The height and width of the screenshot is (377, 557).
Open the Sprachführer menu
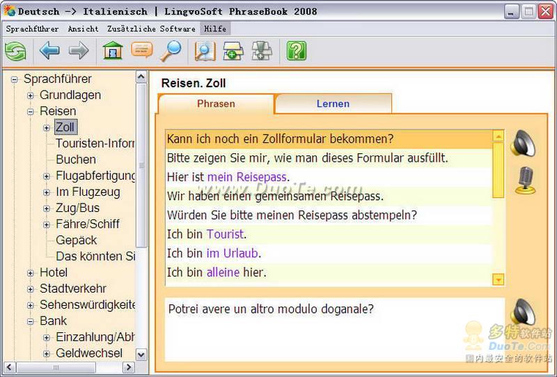32,29
